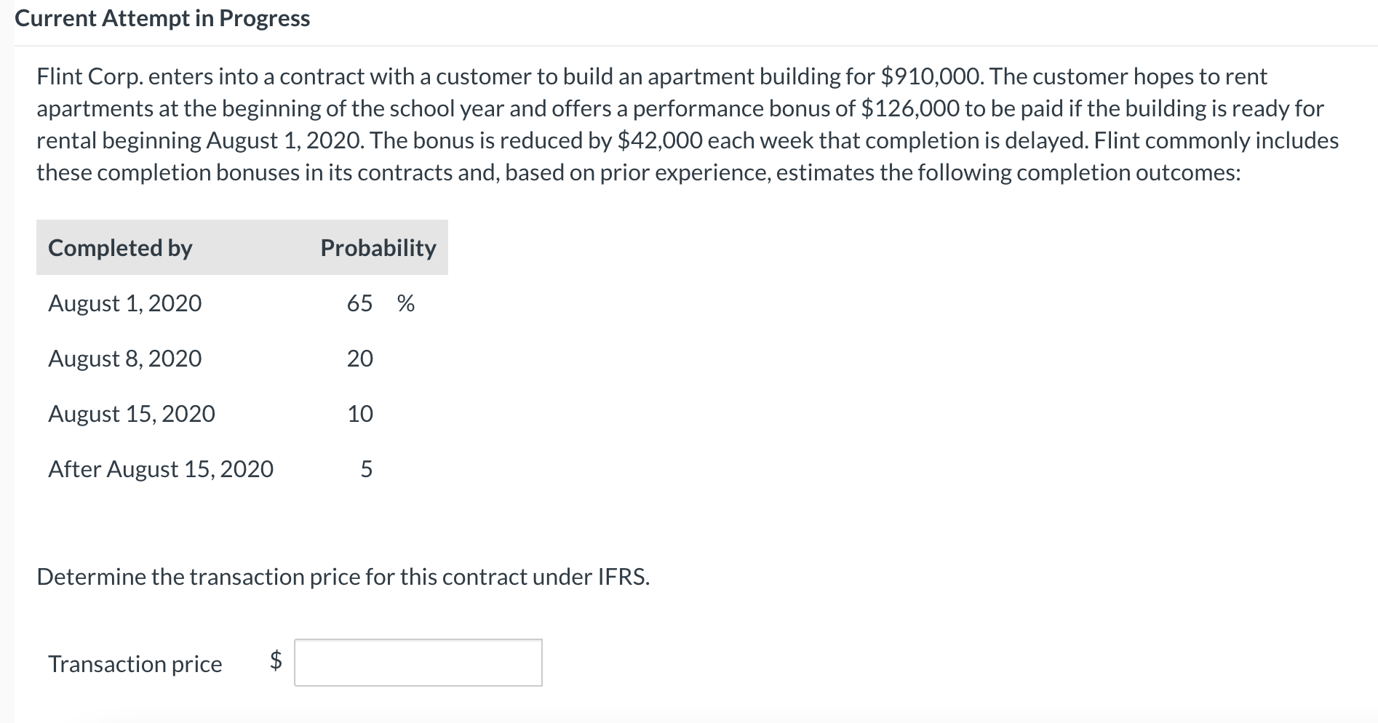The height and width of the screenshot is (723, 1378).
Task: Click the Current Attempt in Progress heading
Action: [x=162, y=18]
